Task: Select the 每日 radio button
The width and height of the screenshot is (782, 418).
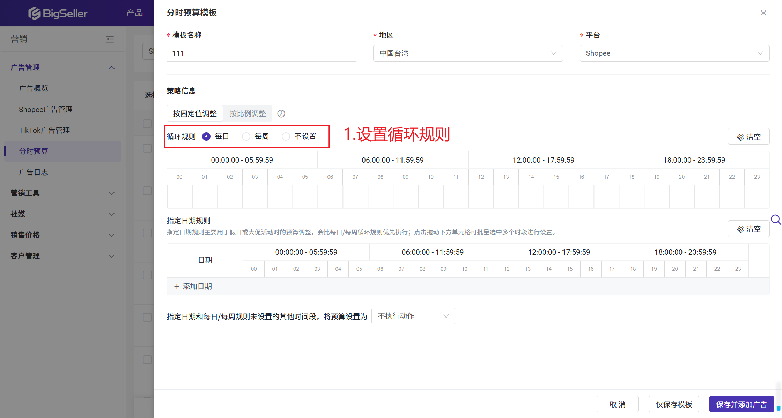Action: (206, 136)
